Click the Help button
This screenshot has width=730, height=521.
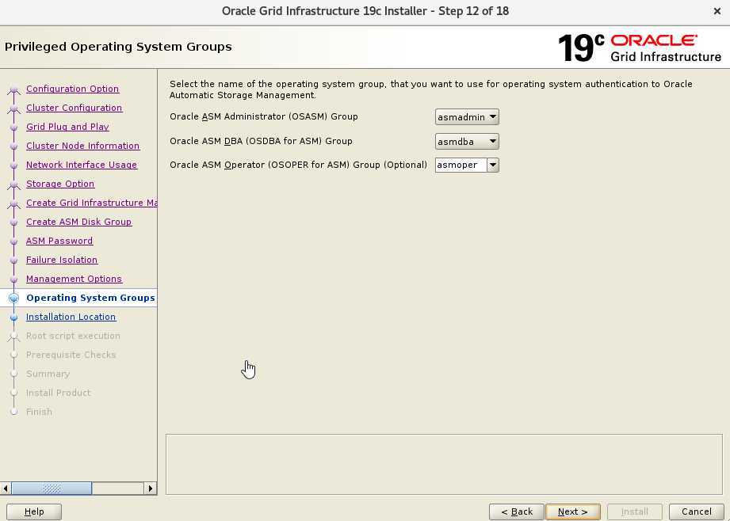(34, 511)
